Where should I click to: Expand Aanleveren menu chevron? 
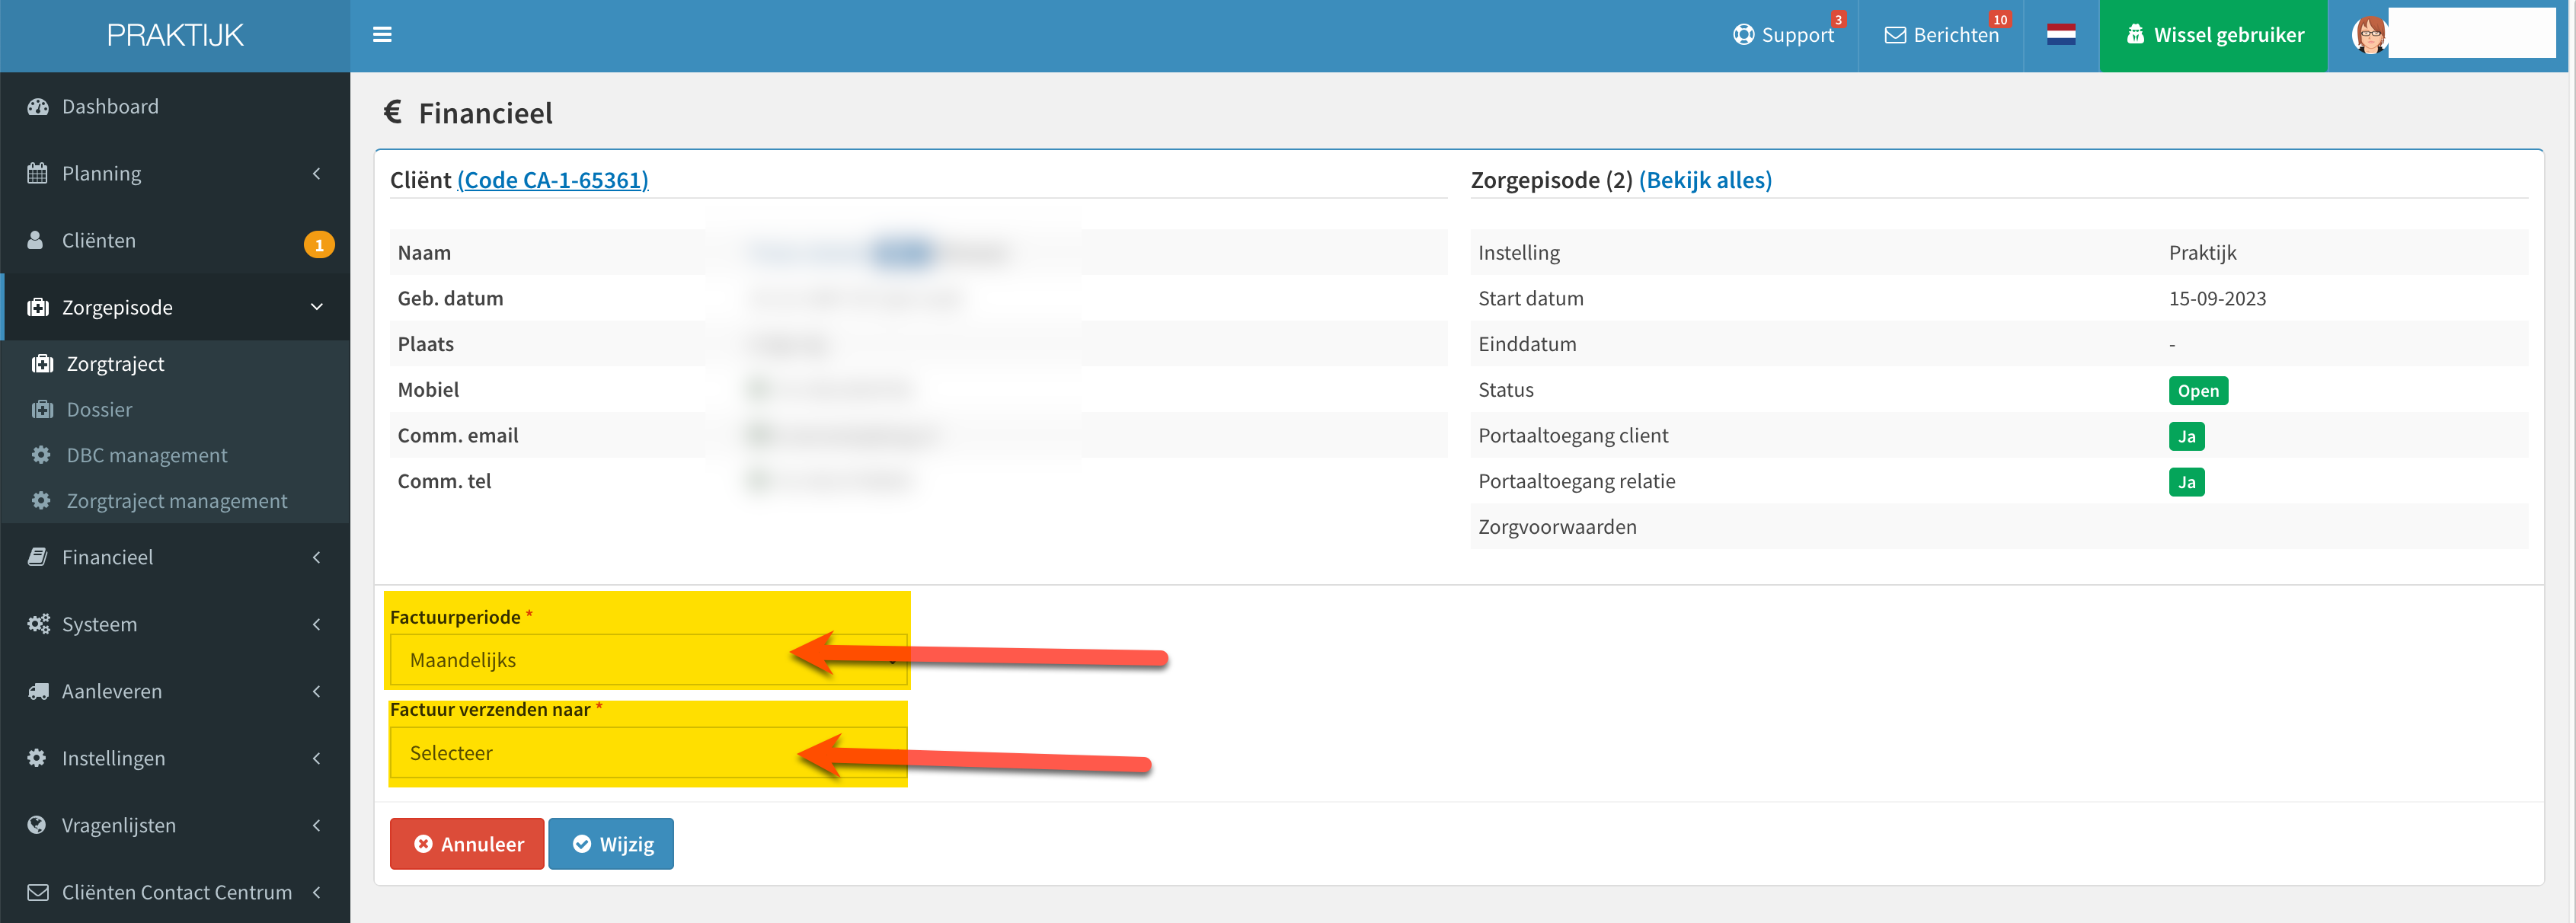click(317, 691)
